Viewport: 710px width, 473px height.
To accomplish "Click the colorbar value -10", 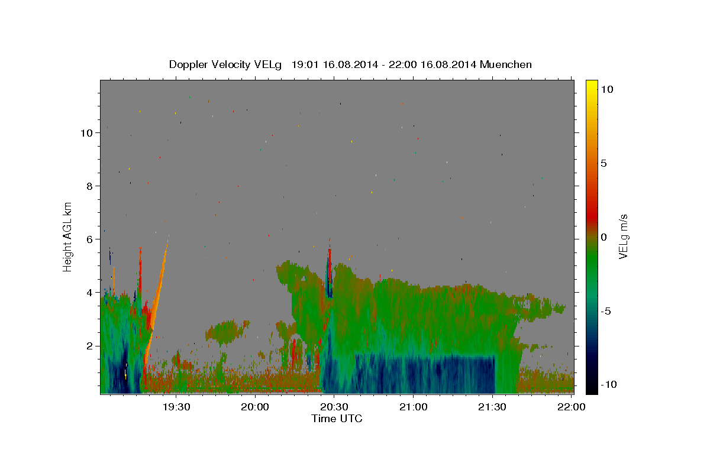I will click(x=608, y=385).
